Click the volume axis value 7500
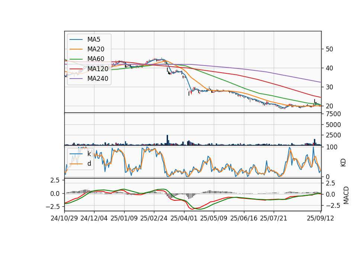The image size is (357, 257). (333, 114)
